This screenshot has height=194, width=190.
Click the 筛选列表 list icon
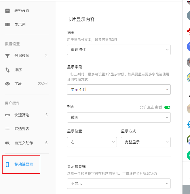(7, 129)
